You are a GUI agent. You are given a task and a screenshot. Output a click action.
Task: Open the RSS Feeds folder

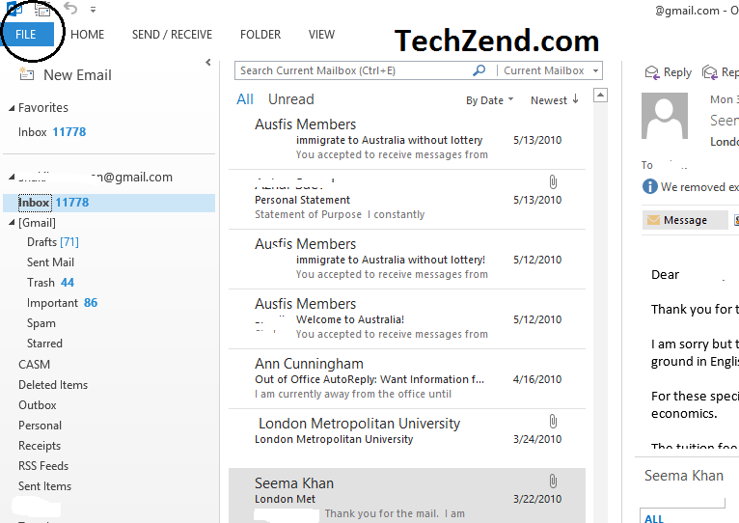pyautogui.click(x=43, y=466)
